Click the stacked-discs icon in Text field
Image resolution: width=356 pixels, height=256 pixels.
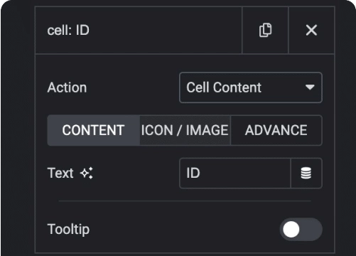(306, 173)
